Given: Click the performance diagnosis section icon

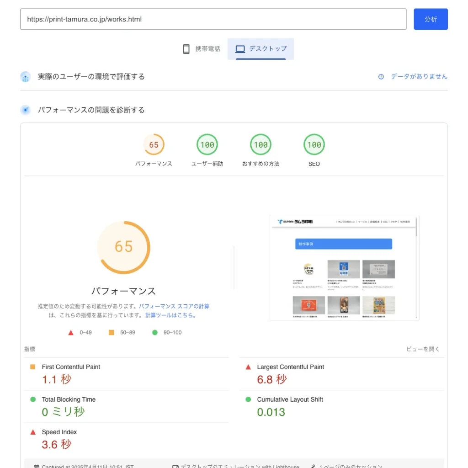Looking at the screenshot, I should (26, 110).
